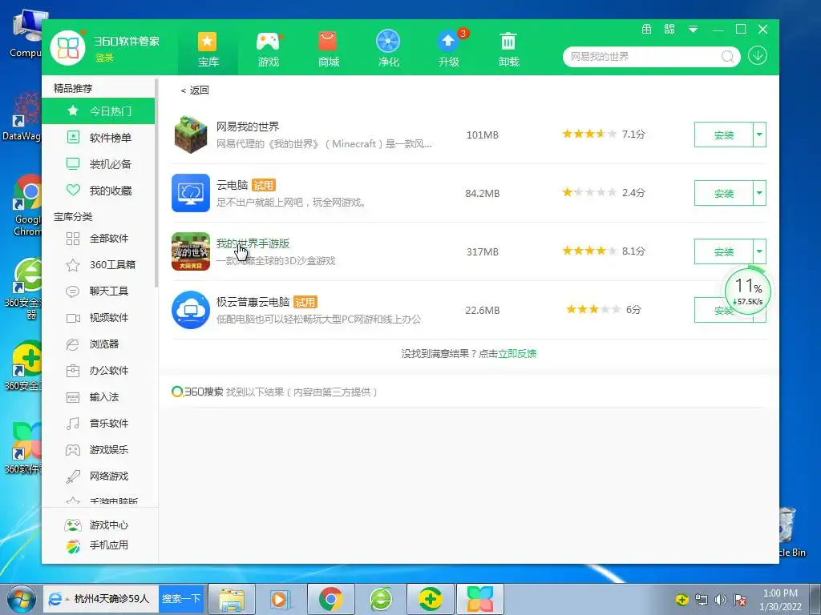Click the 云电脑 app icon
The image size is (821, 615).
191,193
